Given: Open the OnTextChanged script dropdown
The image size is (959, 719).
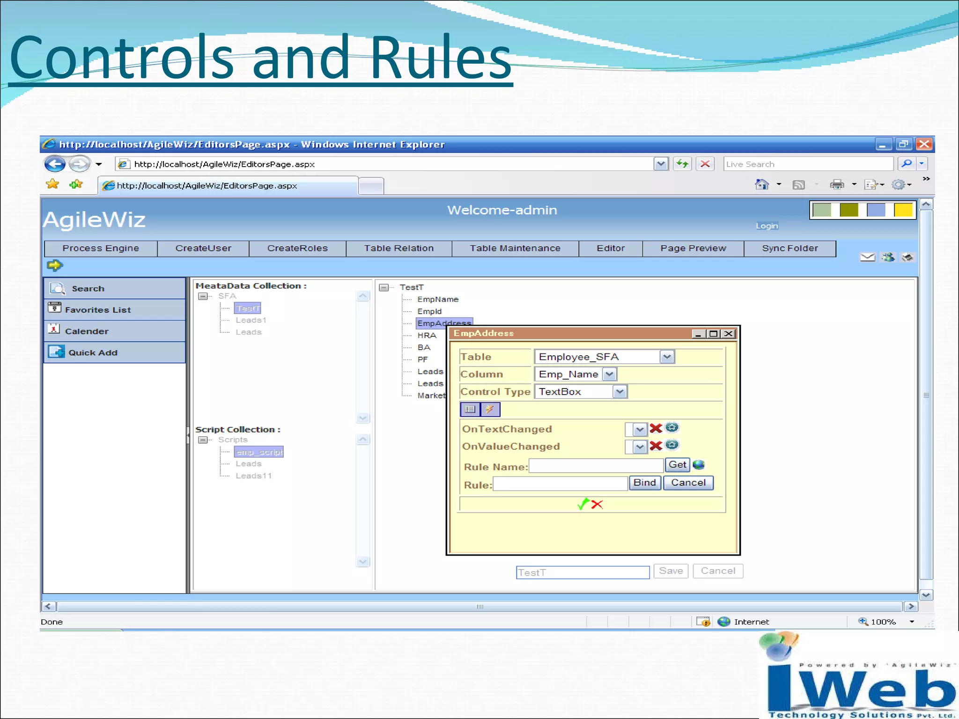Looking at the screenshot, I should click(x=640, y=430).
